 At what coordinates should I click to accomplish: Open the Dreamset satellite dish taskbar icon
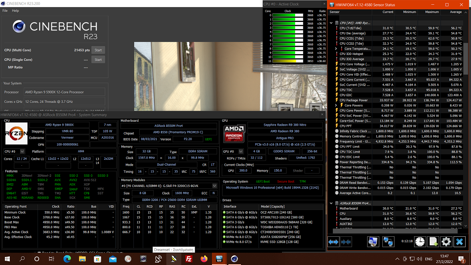(173, 259)
